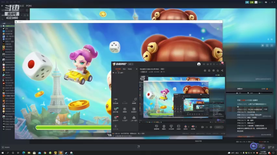Open the POKI profile tab in Steam
This screenshot has height=155, width=277.
tap(29, 6)
